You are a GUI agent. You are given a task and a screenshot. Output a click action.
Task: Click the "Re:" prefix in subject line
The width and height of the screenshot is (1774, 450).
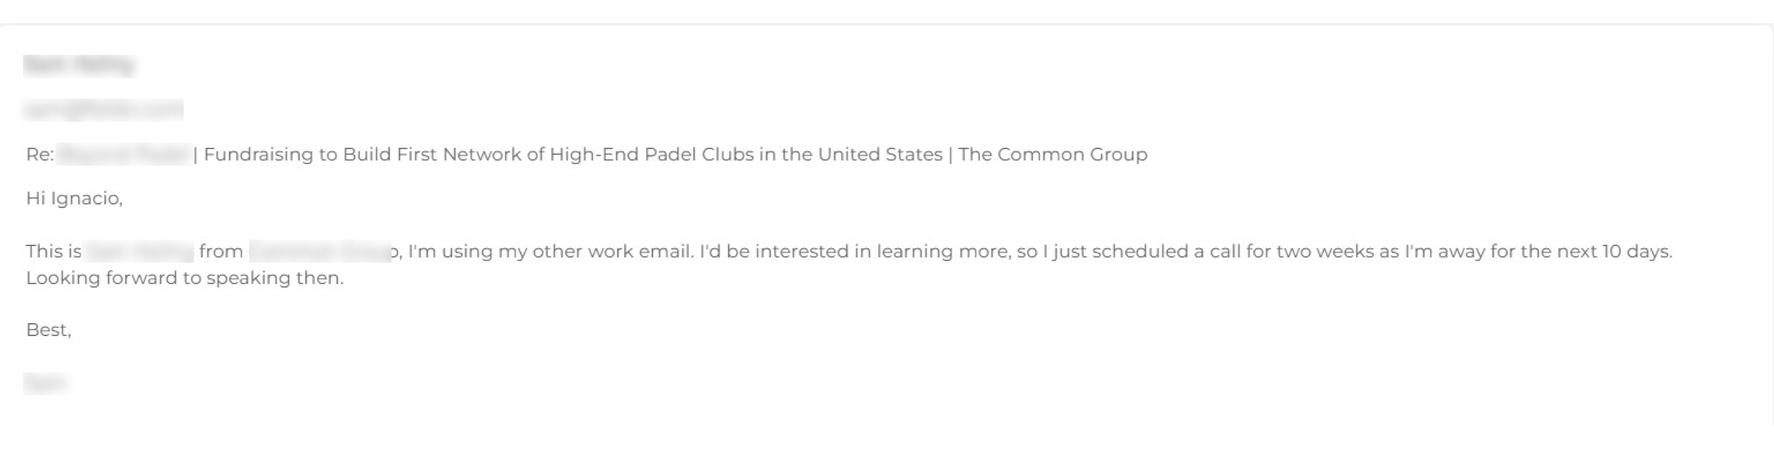pyautogui.click(x=40, y=155)
